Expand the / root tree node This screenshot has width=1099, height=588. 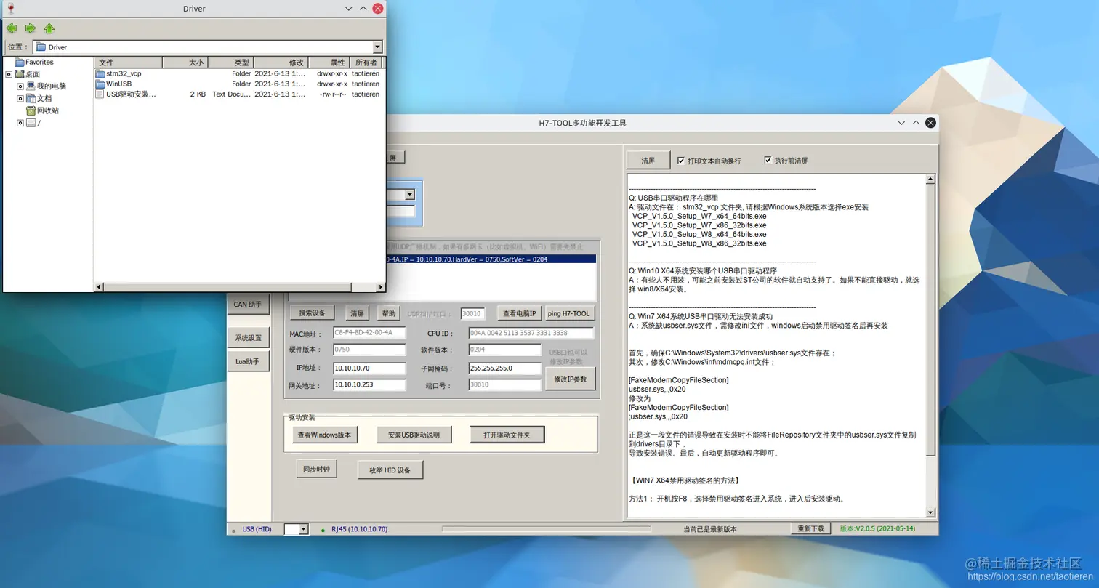[x=20, y=123]
